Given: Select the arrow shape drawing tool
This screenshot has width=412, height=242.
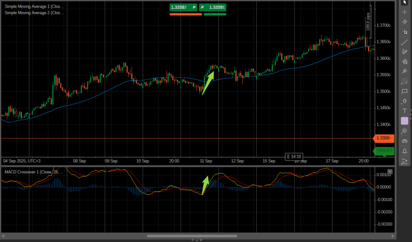Looking at the screenshot, I should click(405, 101).
